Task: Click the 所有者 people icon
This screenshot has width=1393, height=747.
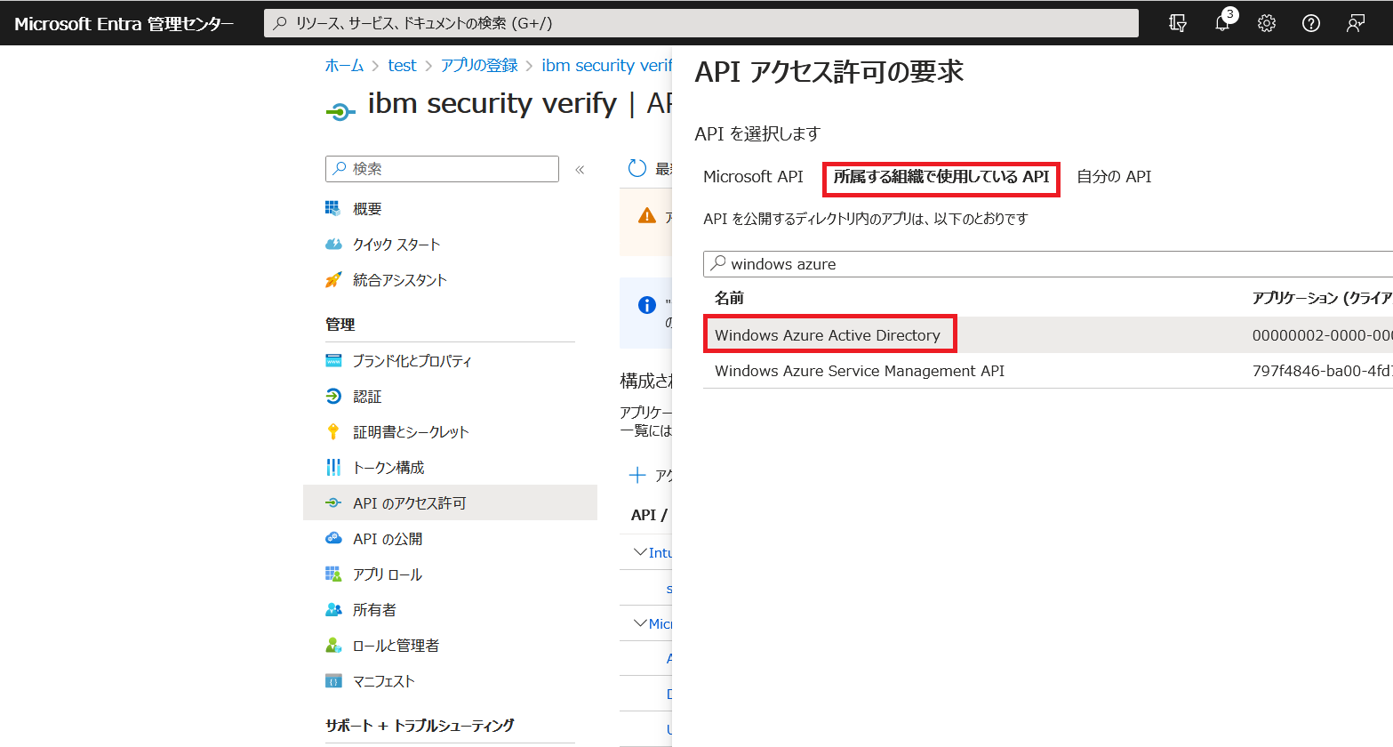Action: click(333, 609)
